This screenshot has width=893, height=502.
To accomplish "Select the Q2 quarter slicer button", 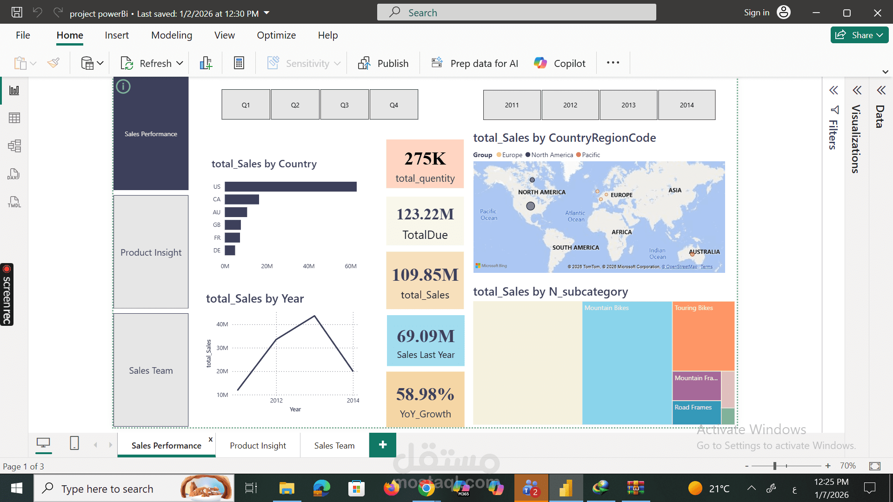I will (x=295, y=104).
